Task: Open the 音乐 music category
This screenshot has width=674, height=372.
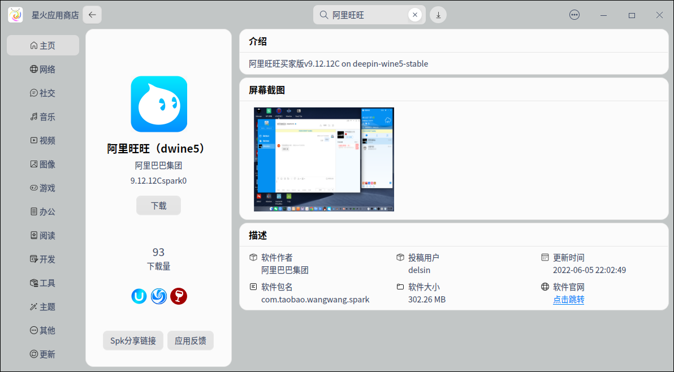Action: tap(43, 117)
